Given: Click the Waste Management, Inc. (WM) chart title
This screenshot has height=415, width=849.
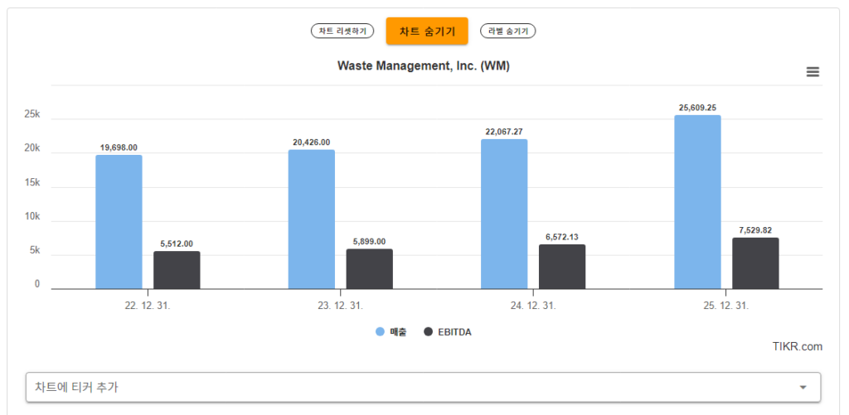Looking at the screenshot, I should pos(424,66).
